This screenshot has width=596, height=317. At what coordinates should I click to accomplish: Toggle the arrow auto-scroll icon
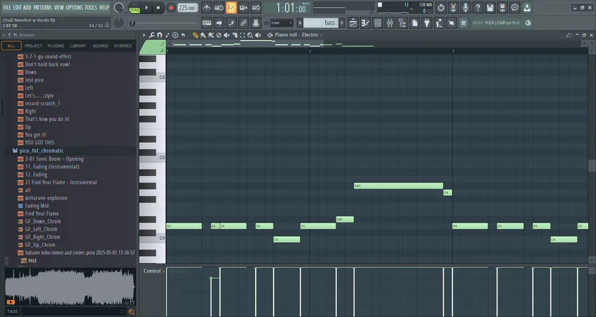219,23
